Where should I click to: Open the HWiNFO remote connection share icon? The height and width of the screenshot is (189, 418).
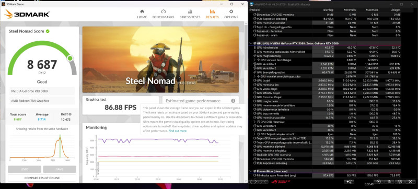point(349,182)
